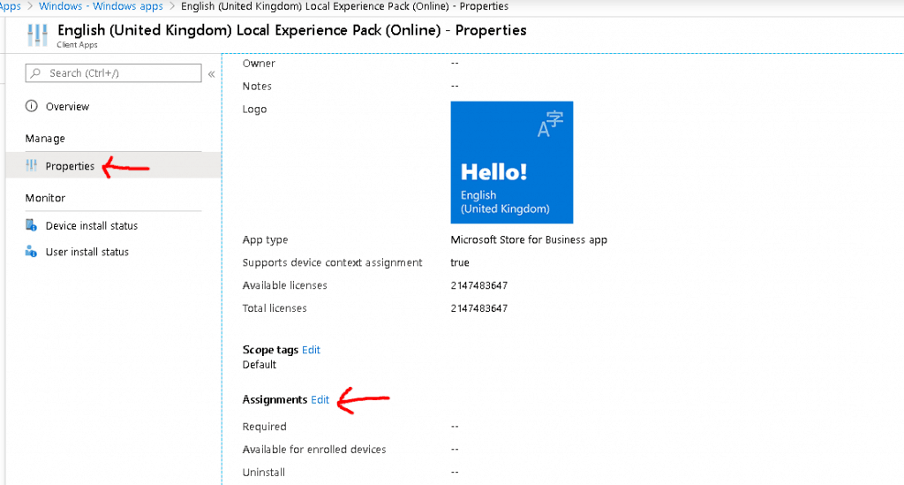Click the Manage section heading
Screen dimensions: 904x485
point(45,139)
